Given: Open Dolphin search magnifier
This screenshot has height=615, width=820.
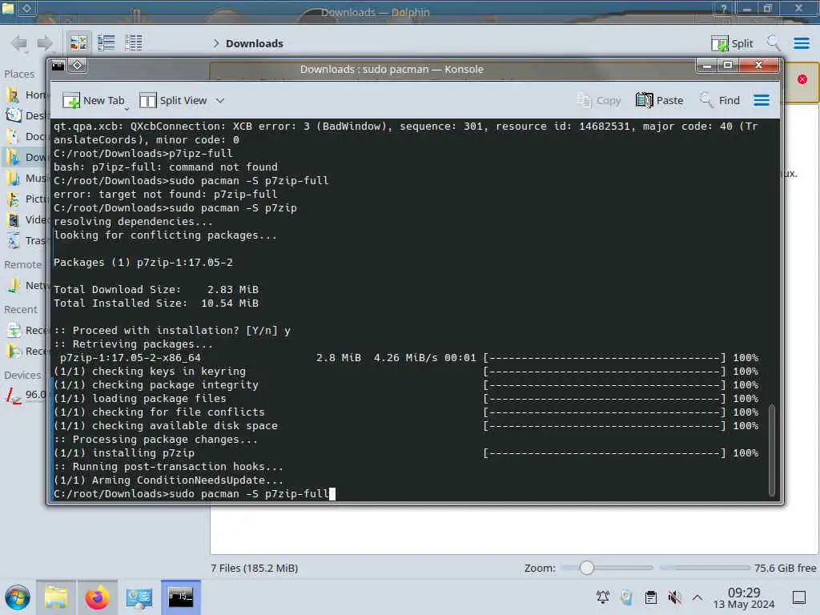Looking at the screenshot, I should (x=773, y=43).
